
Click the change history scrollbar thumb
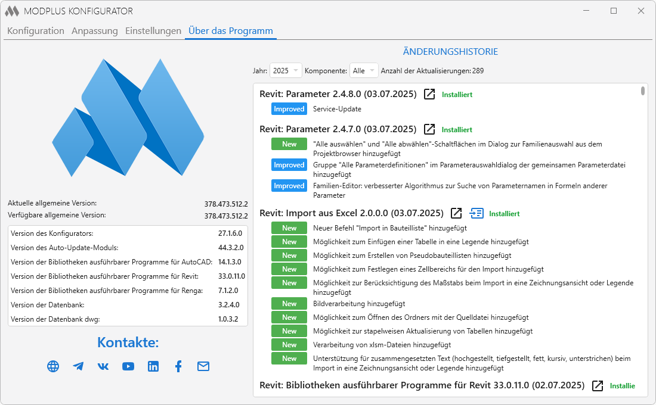pyautogui.click(x=643, y=91)
